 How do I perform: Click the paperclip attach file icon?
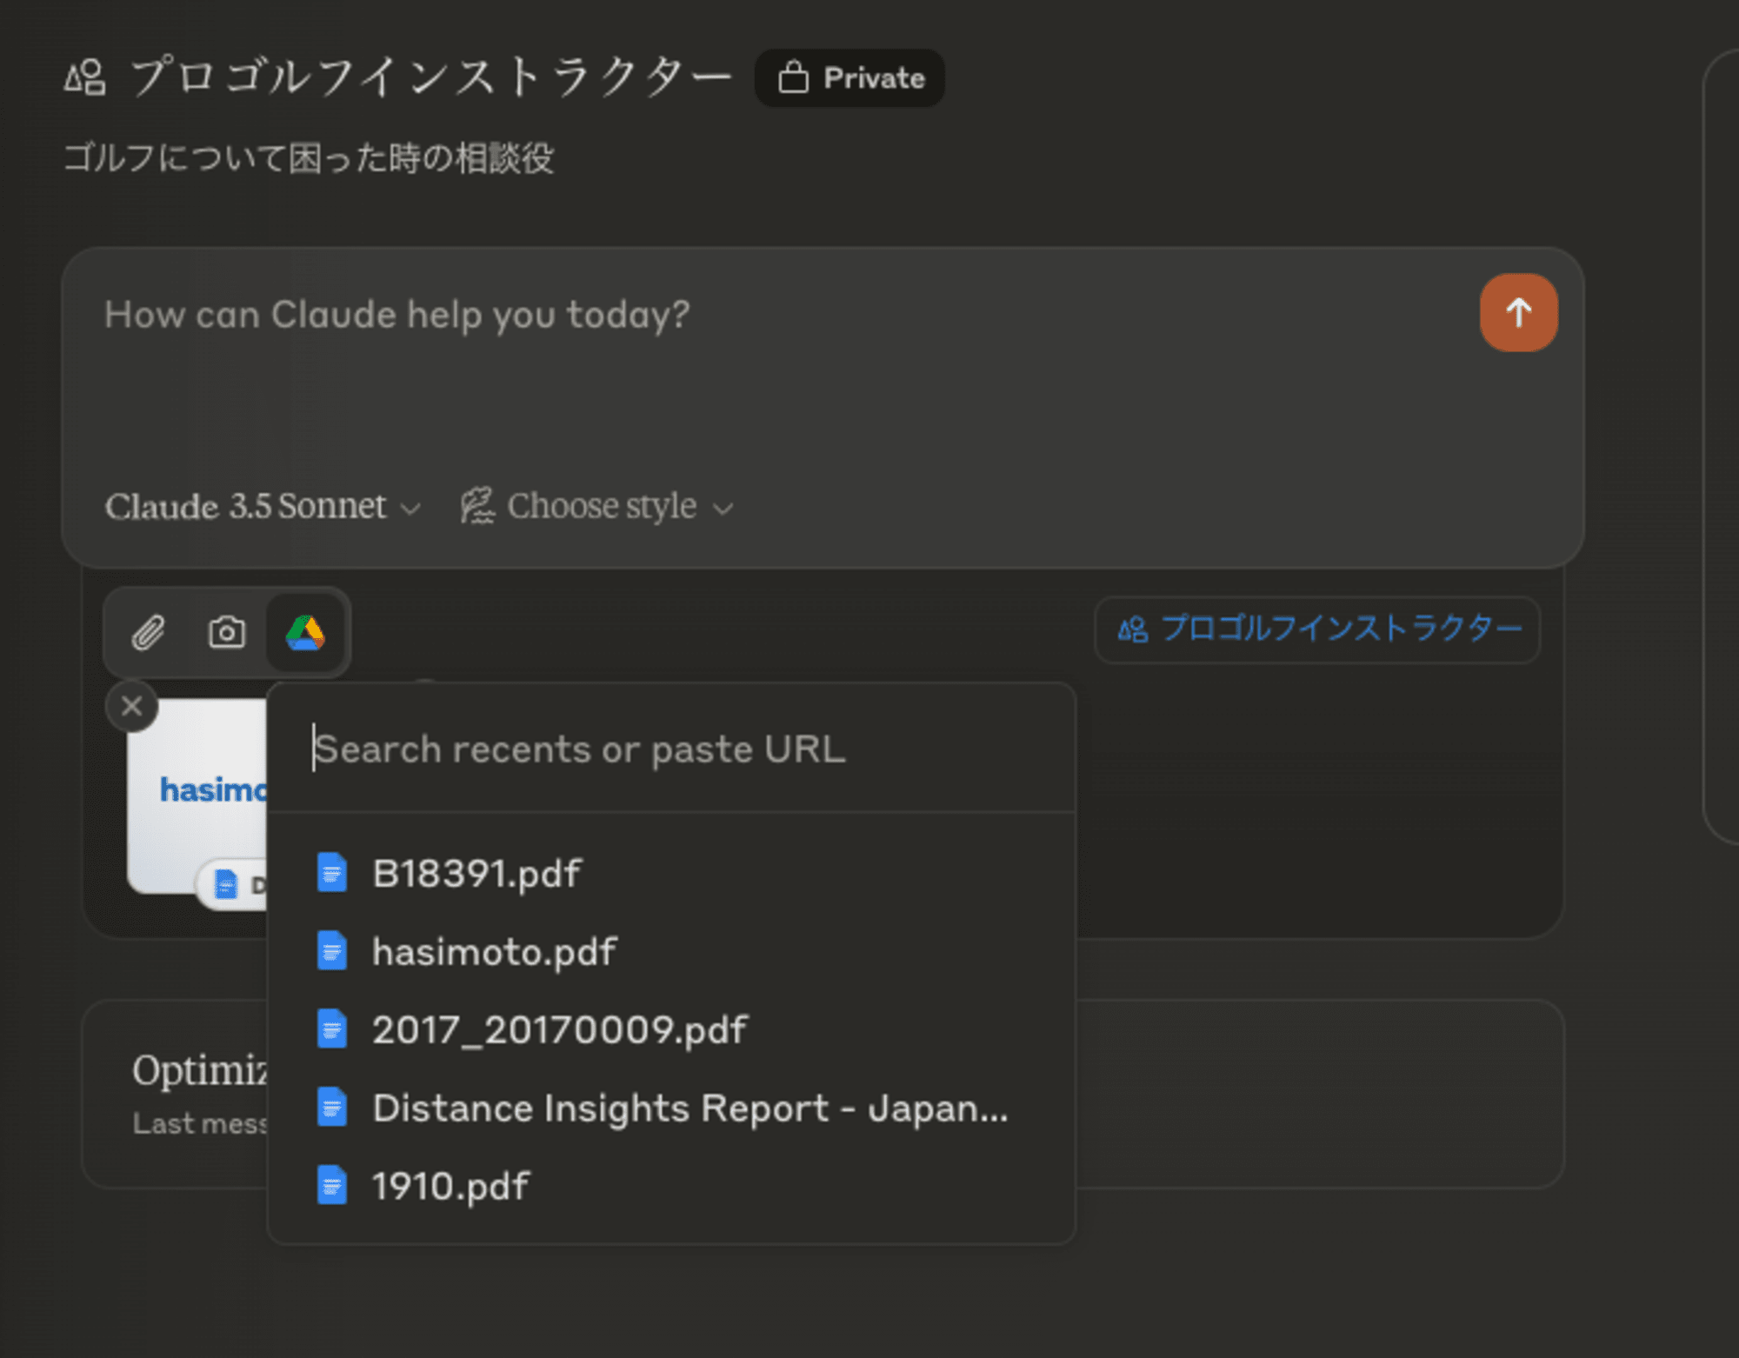click(x=149, y=633)
